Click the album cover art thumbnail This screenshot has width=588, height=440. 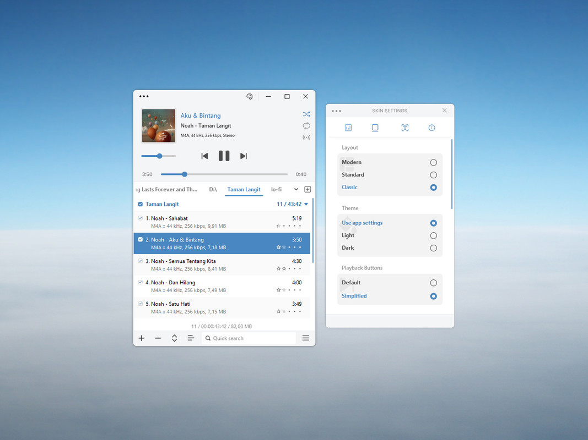(x=159, y=126)
